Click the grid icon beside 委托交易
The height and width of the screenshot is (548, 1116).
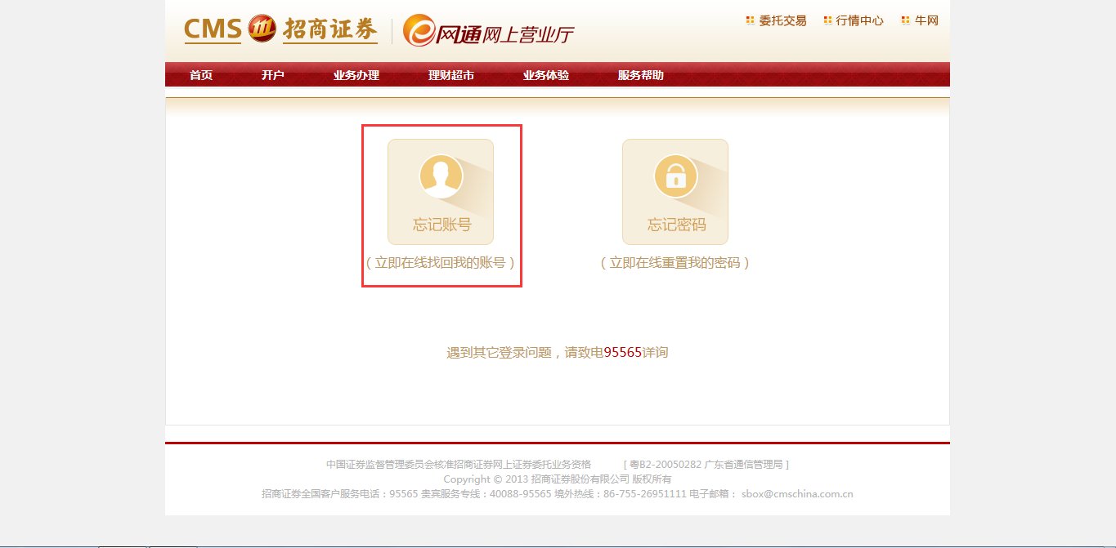tap(749, 20)
